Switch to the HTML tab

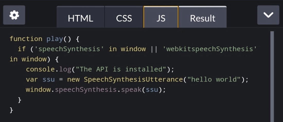[x=80, y=18]
